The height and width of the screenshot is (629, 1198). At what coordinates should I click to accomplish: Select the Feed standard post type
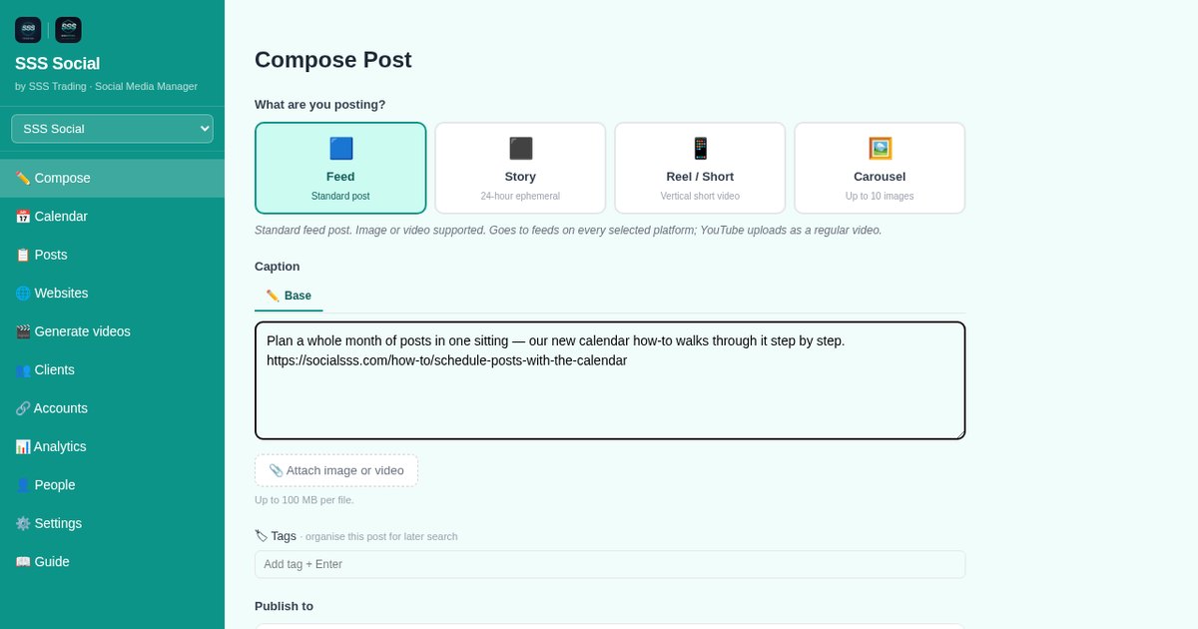340,168
